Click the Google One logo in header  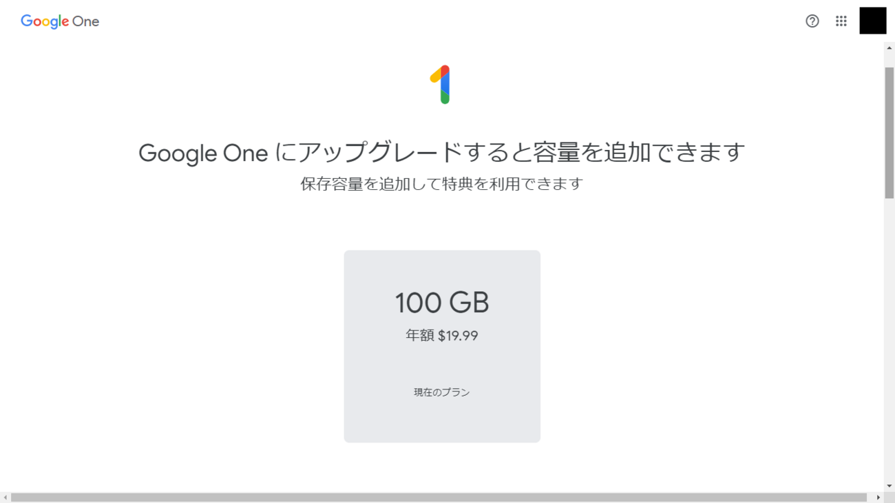pyautogui.click(x=60, y=21)
